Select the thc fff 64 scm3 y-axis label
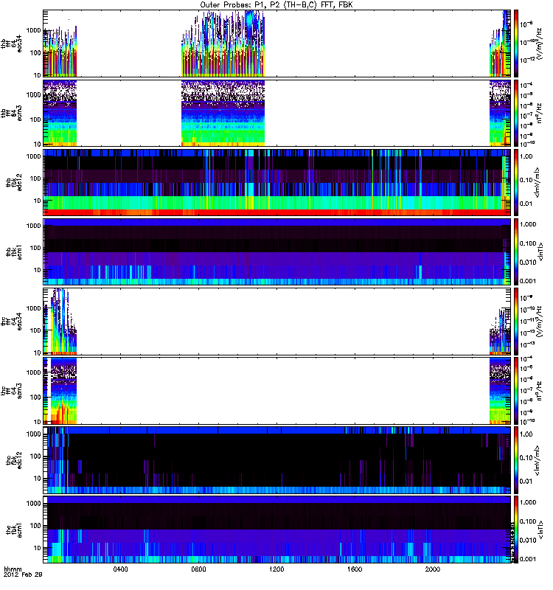 tap(11, 391)
